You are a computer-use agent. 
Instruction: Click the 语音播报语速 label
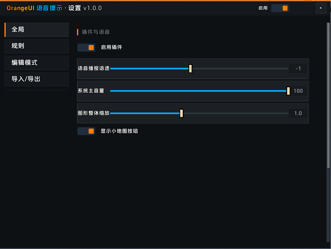click(93, 68)
